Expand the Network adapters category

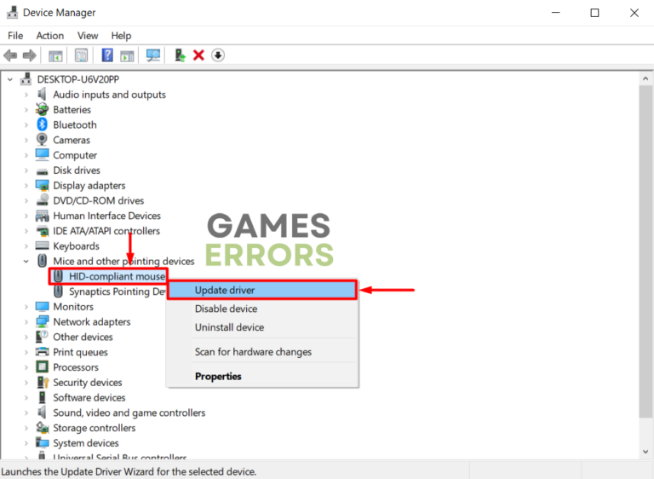coord(26,322)
